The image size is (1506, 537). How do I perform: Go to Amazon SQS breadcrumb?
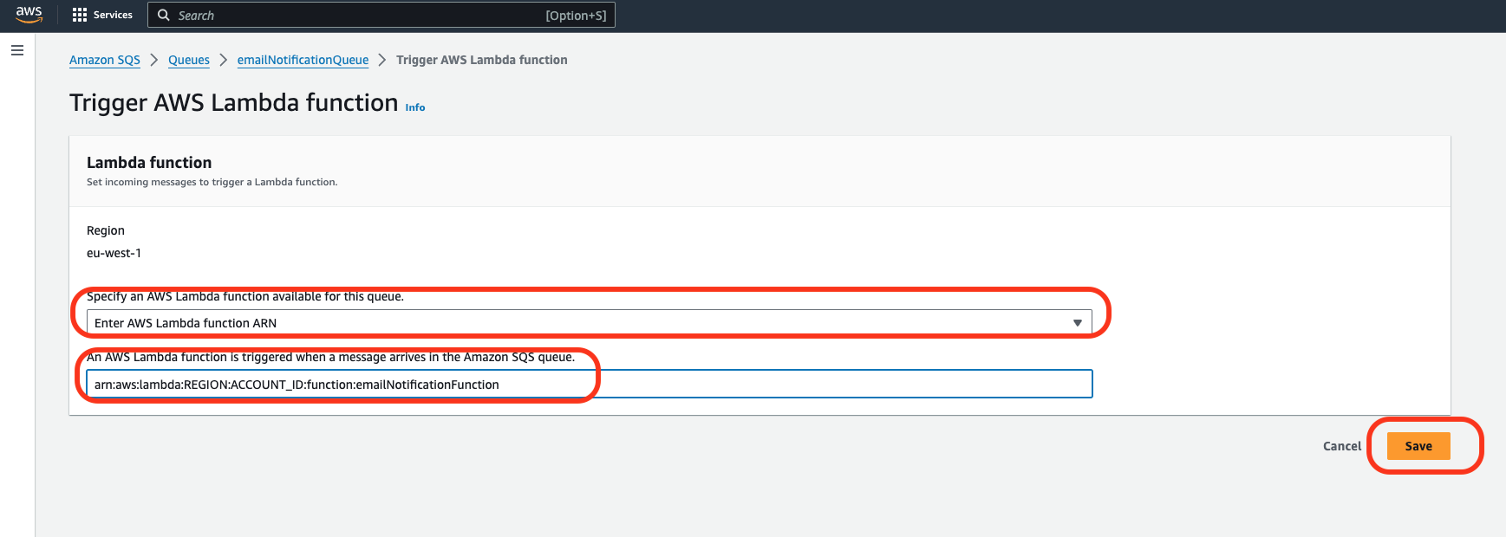coord(105,60)
